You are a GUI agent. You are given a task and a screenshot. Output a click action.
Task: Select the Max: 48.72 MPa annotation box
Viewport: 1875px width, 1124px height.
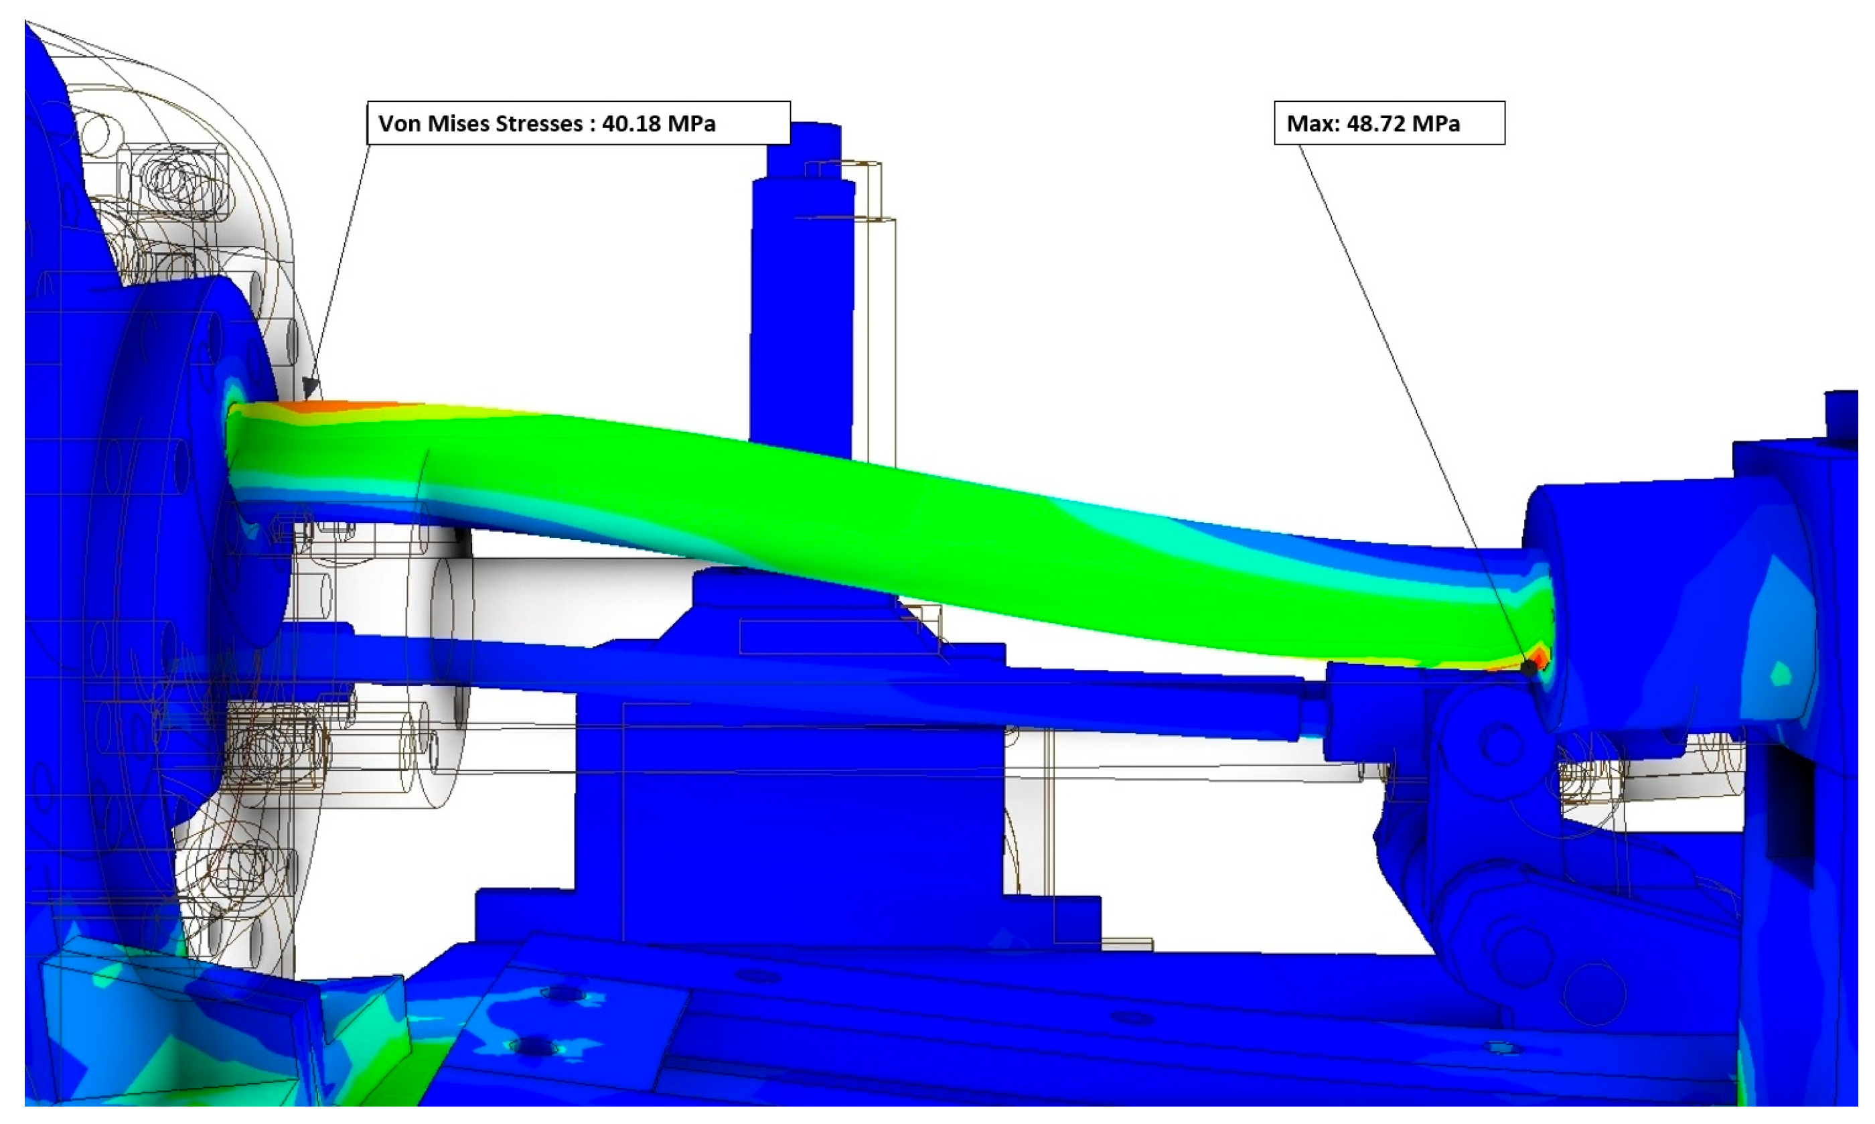(1388, 123)
